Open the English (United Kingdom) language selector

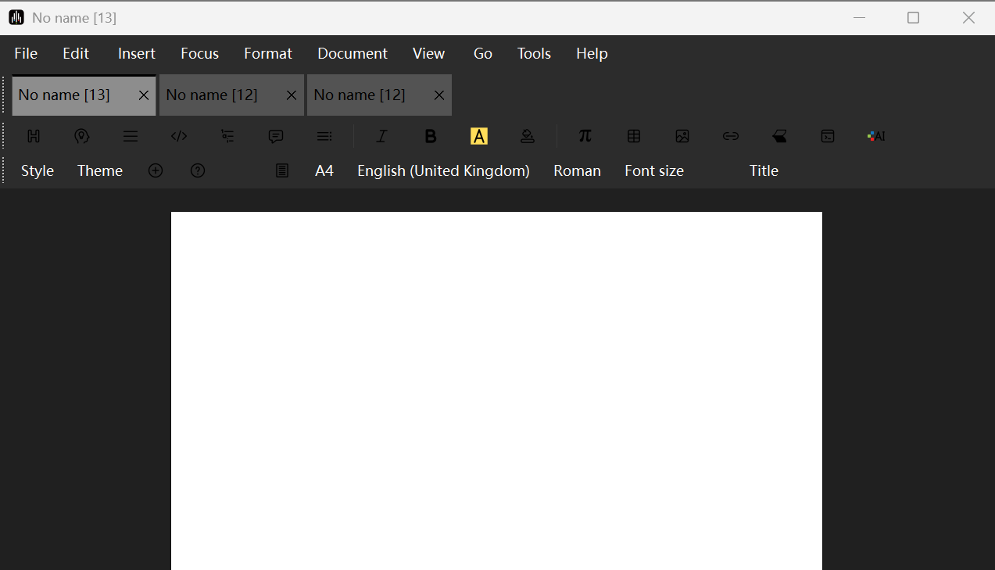[x=443, y=170]
